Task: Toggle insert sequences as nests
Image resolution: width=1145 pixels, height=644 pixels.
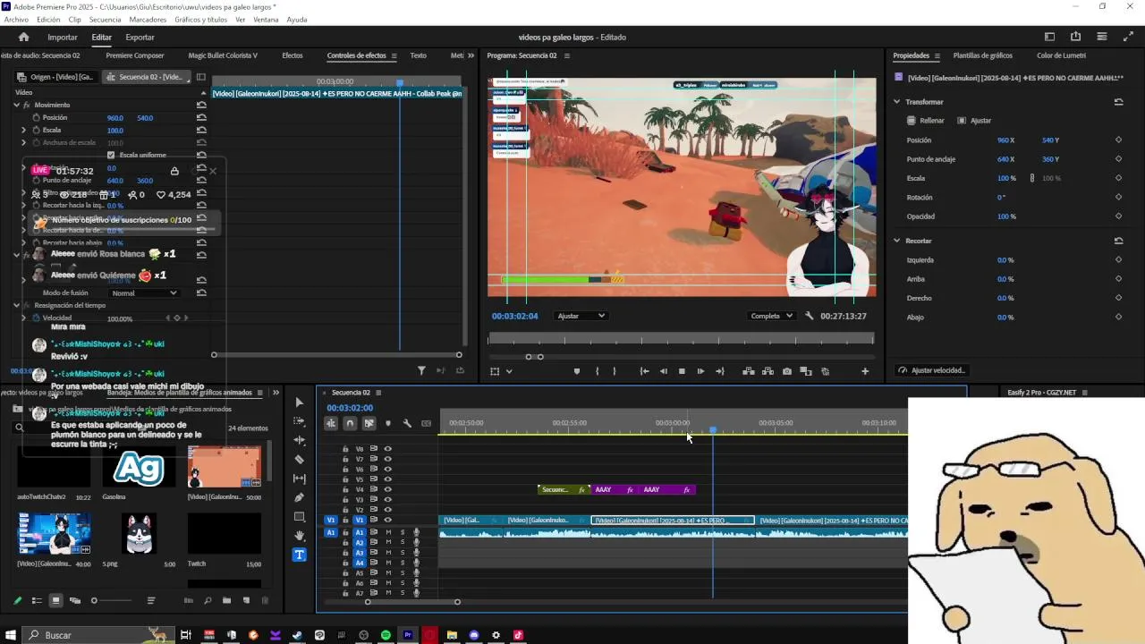Action: coord(331,423)
